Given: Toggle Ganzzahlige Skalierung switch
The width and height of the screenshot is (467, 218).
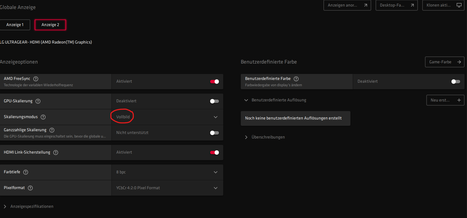Looking at the screenshot, I should (x=215, y=133).
